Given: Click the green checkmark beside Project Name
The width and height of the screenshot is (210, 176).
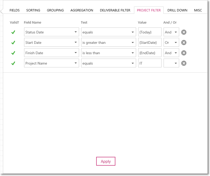Looking at the screenshot, I should [x=13, y=63].
